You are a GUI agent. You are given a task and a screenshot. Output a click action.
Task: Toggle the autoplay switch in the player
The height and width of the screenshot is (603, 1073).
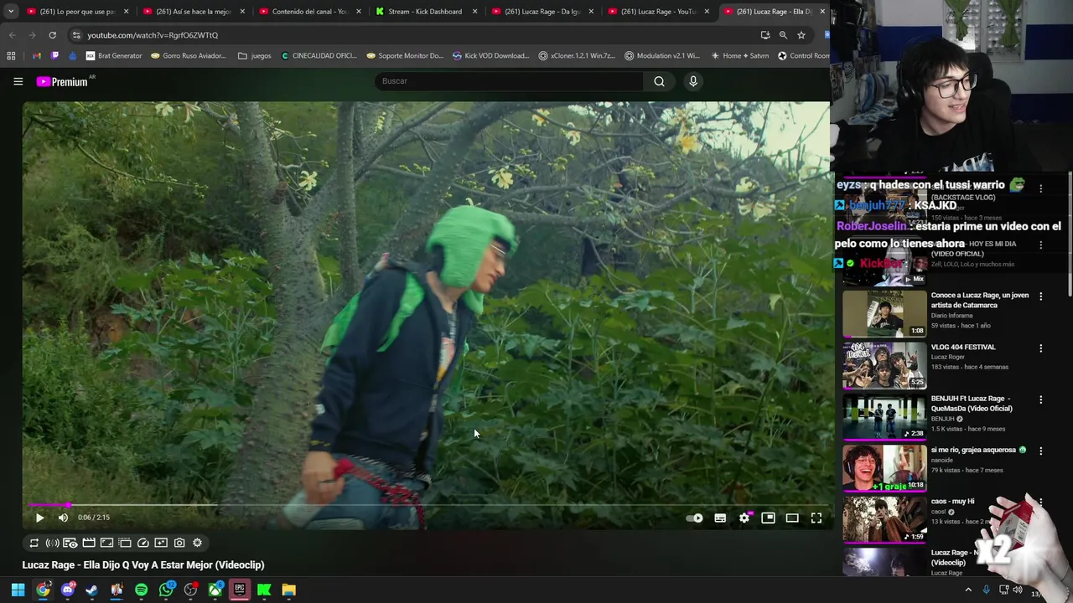pos(694,518)
